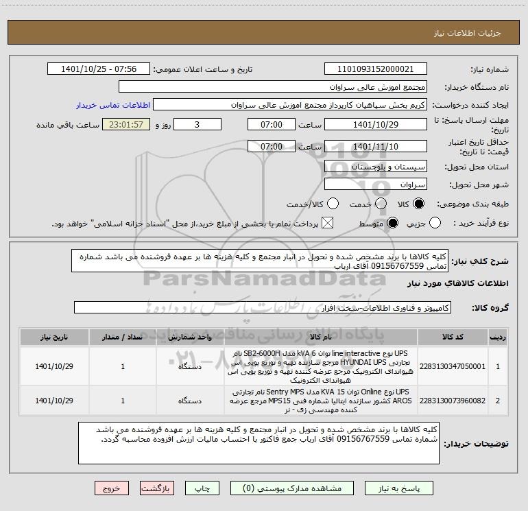Image resolution: width=528 pixels, height=511 pixels.
Task: Click product code 2283130347050001
Action: pyautogui.click(x=453, y=366)
